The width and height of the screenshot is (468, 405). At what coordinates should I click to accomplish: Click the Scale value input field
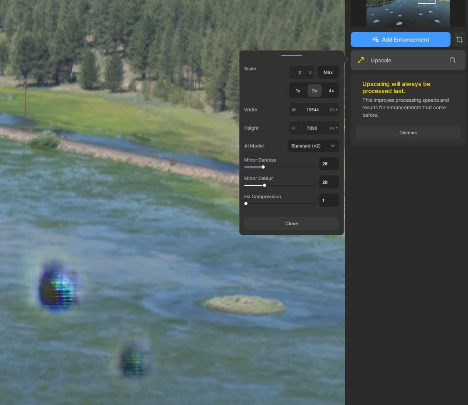(x=301, y=72)
